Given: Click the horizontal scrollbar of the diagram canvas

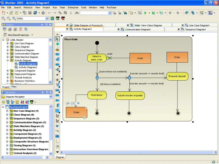Looking at the screenshot, I should tap(139, 152).
